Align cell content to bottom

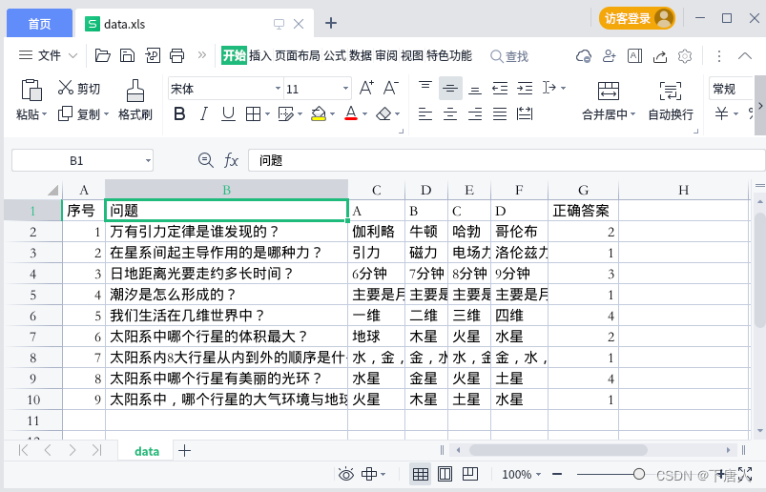[x=475, y=89]
